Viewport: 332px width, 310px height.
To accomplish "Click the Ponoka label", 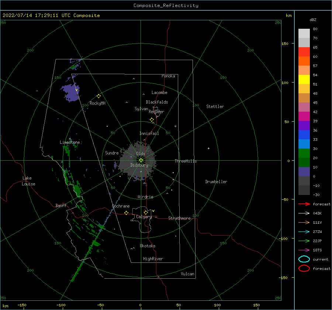I will tap(168, 76).
